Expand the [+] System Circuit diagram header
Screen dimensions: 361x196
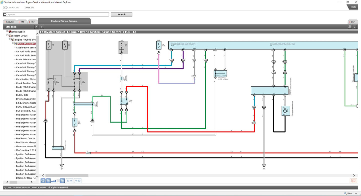42,32
